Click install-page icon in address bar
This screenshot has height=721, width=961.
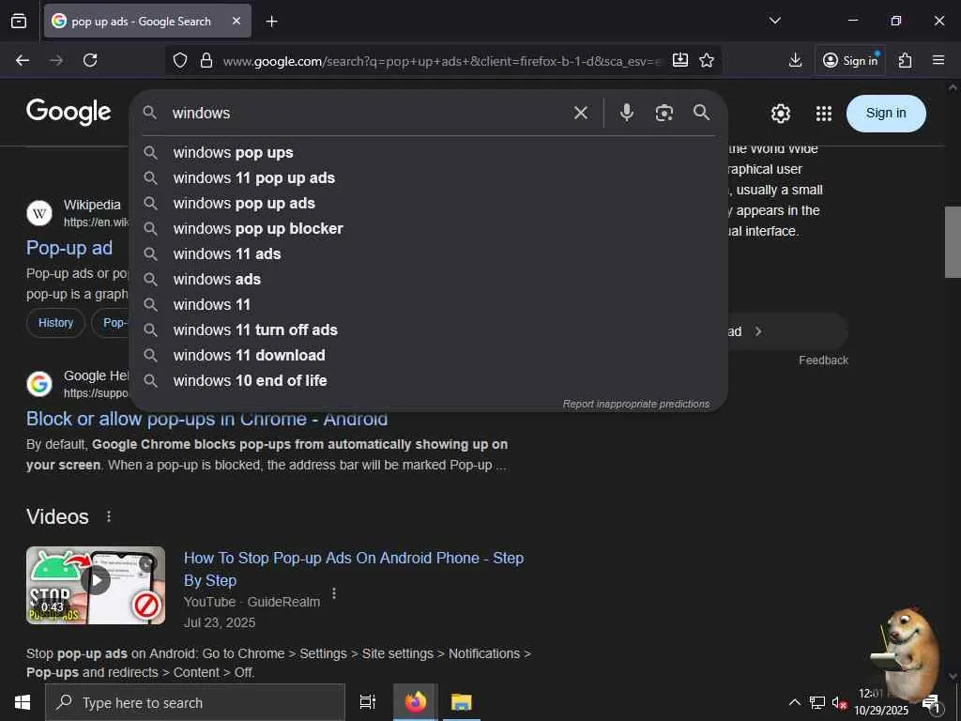[680, 60]
